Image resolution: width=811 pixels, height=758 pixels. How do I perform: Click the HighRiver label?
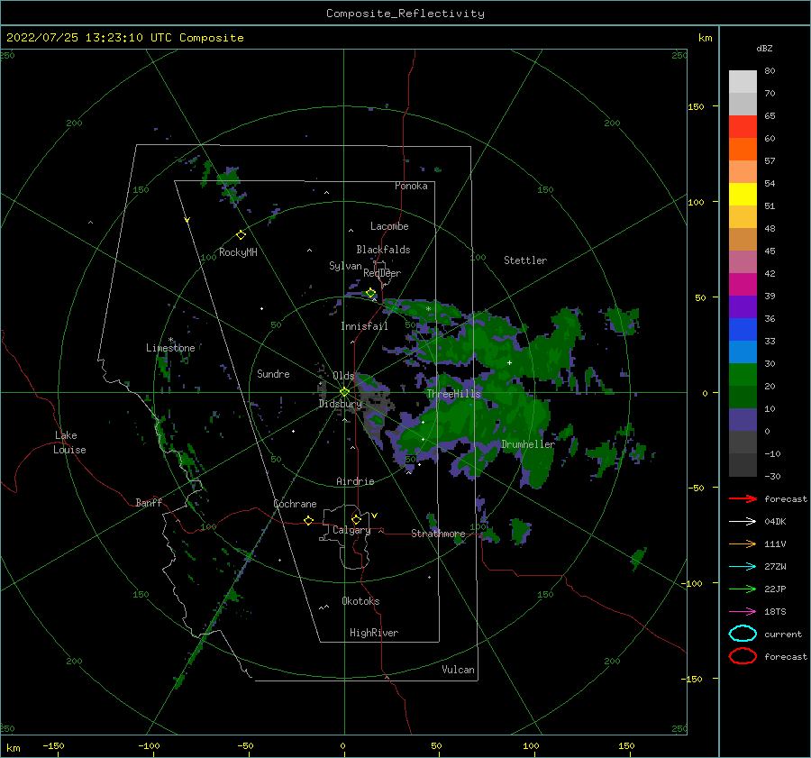(373, 633)
